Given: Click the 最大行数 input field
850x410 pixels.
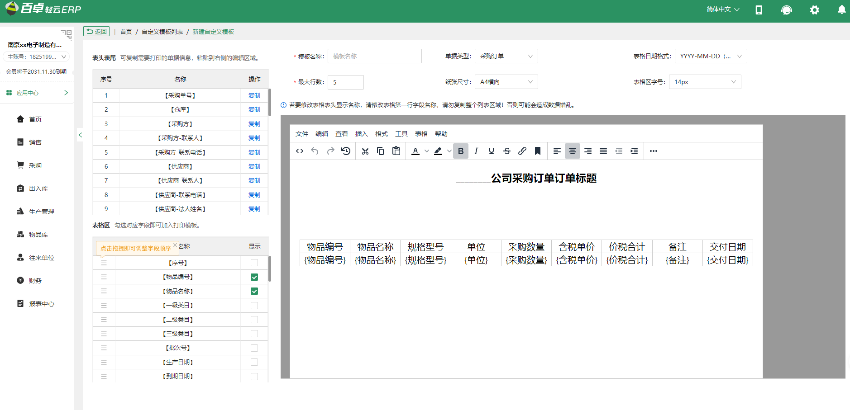Looking at the screenshot, I should click(x=346, y=82).
